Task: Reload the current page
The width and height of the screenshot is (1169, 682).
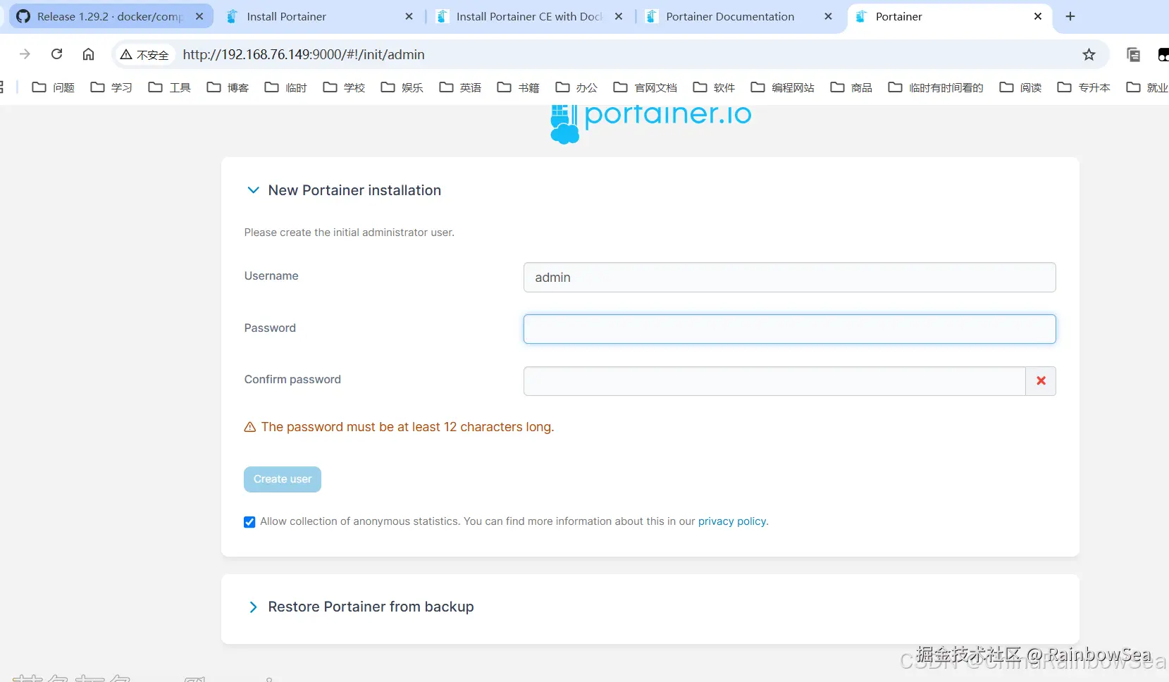Action: point(57,54)
